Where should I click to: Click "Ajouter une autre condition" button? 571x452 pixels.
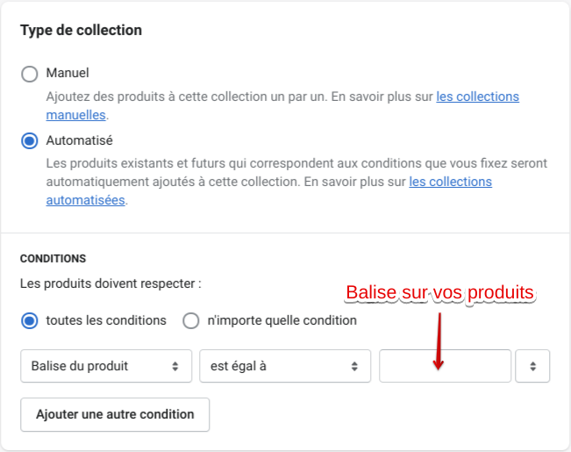pyautogui.click(x=115, y=414)
